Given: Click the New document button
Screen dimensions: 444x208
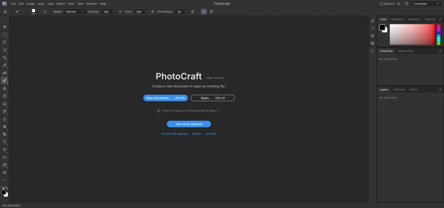Looking at the screenshot, I should pyautogui.click(x=166, y=98).
